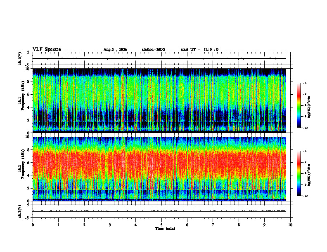The image size is (327, 252).
Task: Click the ch.2 colorbar "-10" tick label
Action: click(305, 196)
